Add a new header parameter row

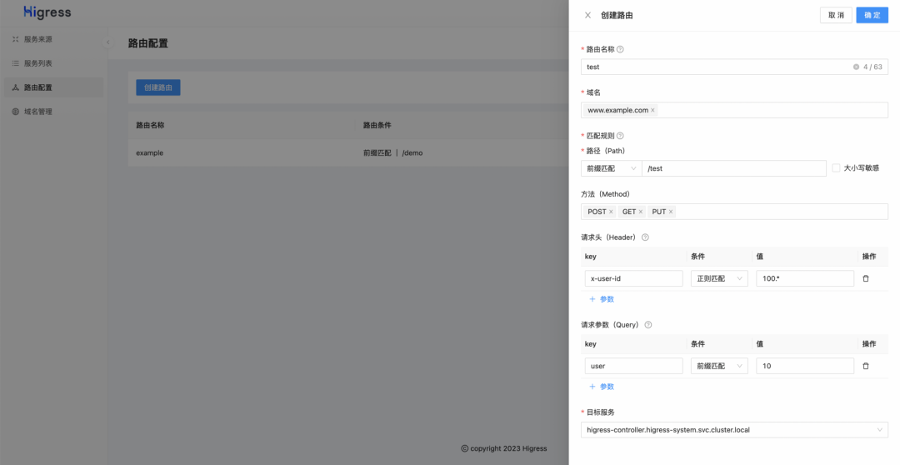tap(602, 299)
